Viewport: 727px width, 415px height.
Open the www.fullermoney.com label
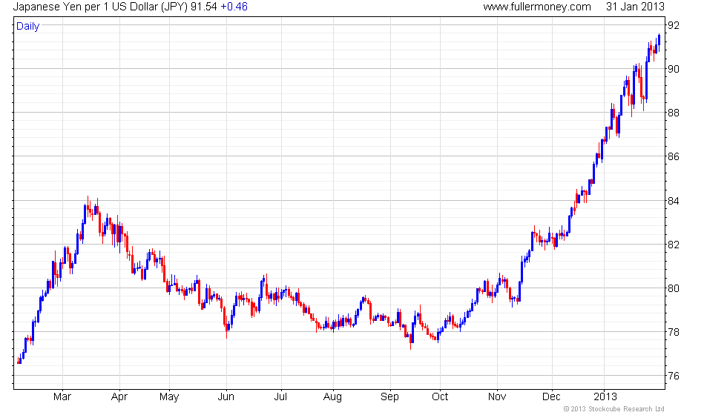[x=537, y=7]
